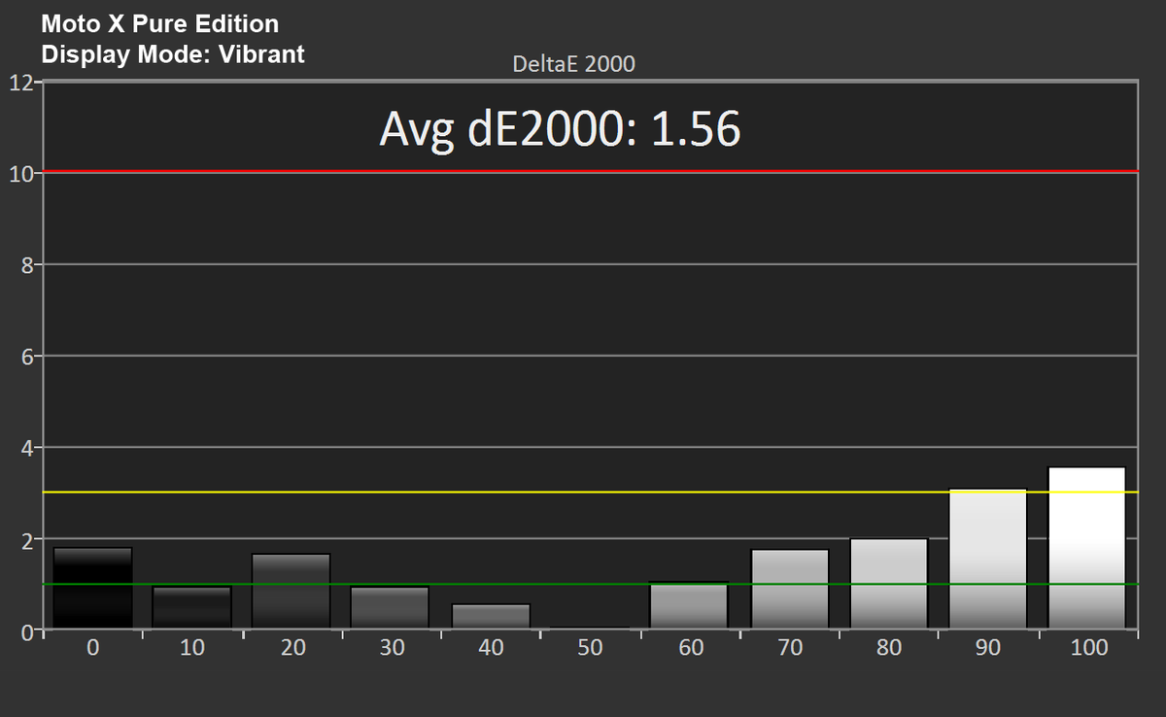1166x717 pixels.
Task: Click the bar above 30
Action: click(x=390, y=607)
